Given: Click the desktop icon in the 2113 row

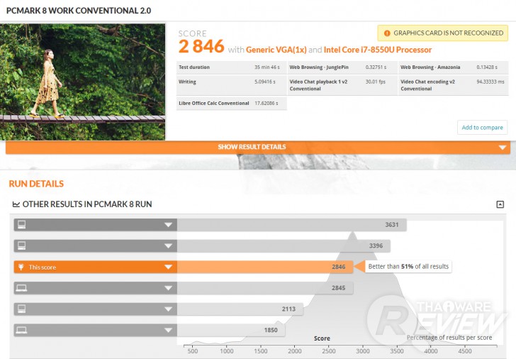Looking at the screenshot, I should point(22,309).
